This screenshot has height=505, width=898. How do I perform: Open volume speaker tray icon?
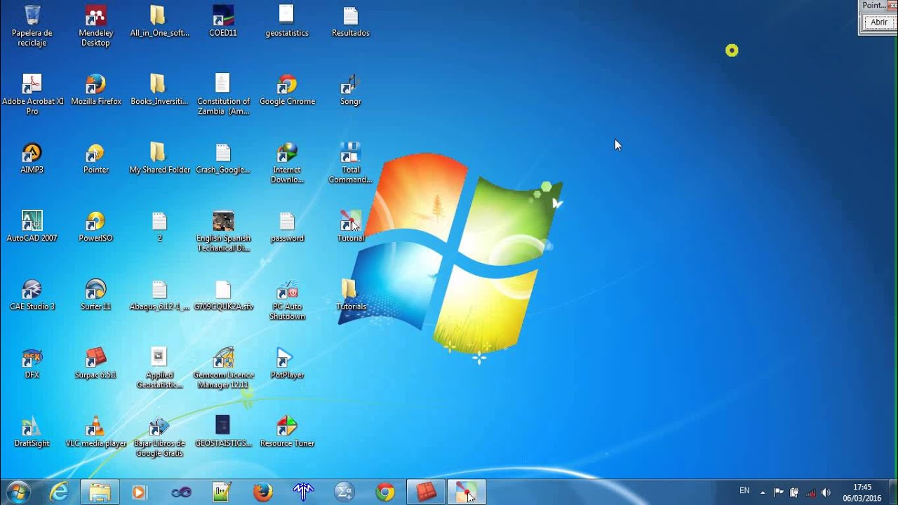(826, 492)
